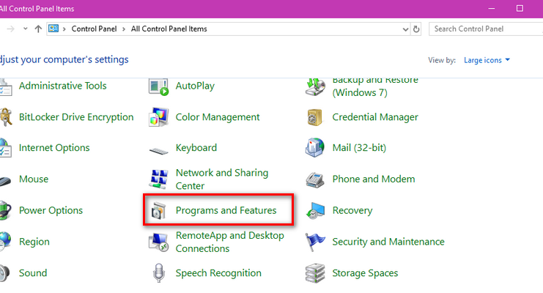Open Internet Options link
The image size is (543, 293).
click(x=54, y=148)
